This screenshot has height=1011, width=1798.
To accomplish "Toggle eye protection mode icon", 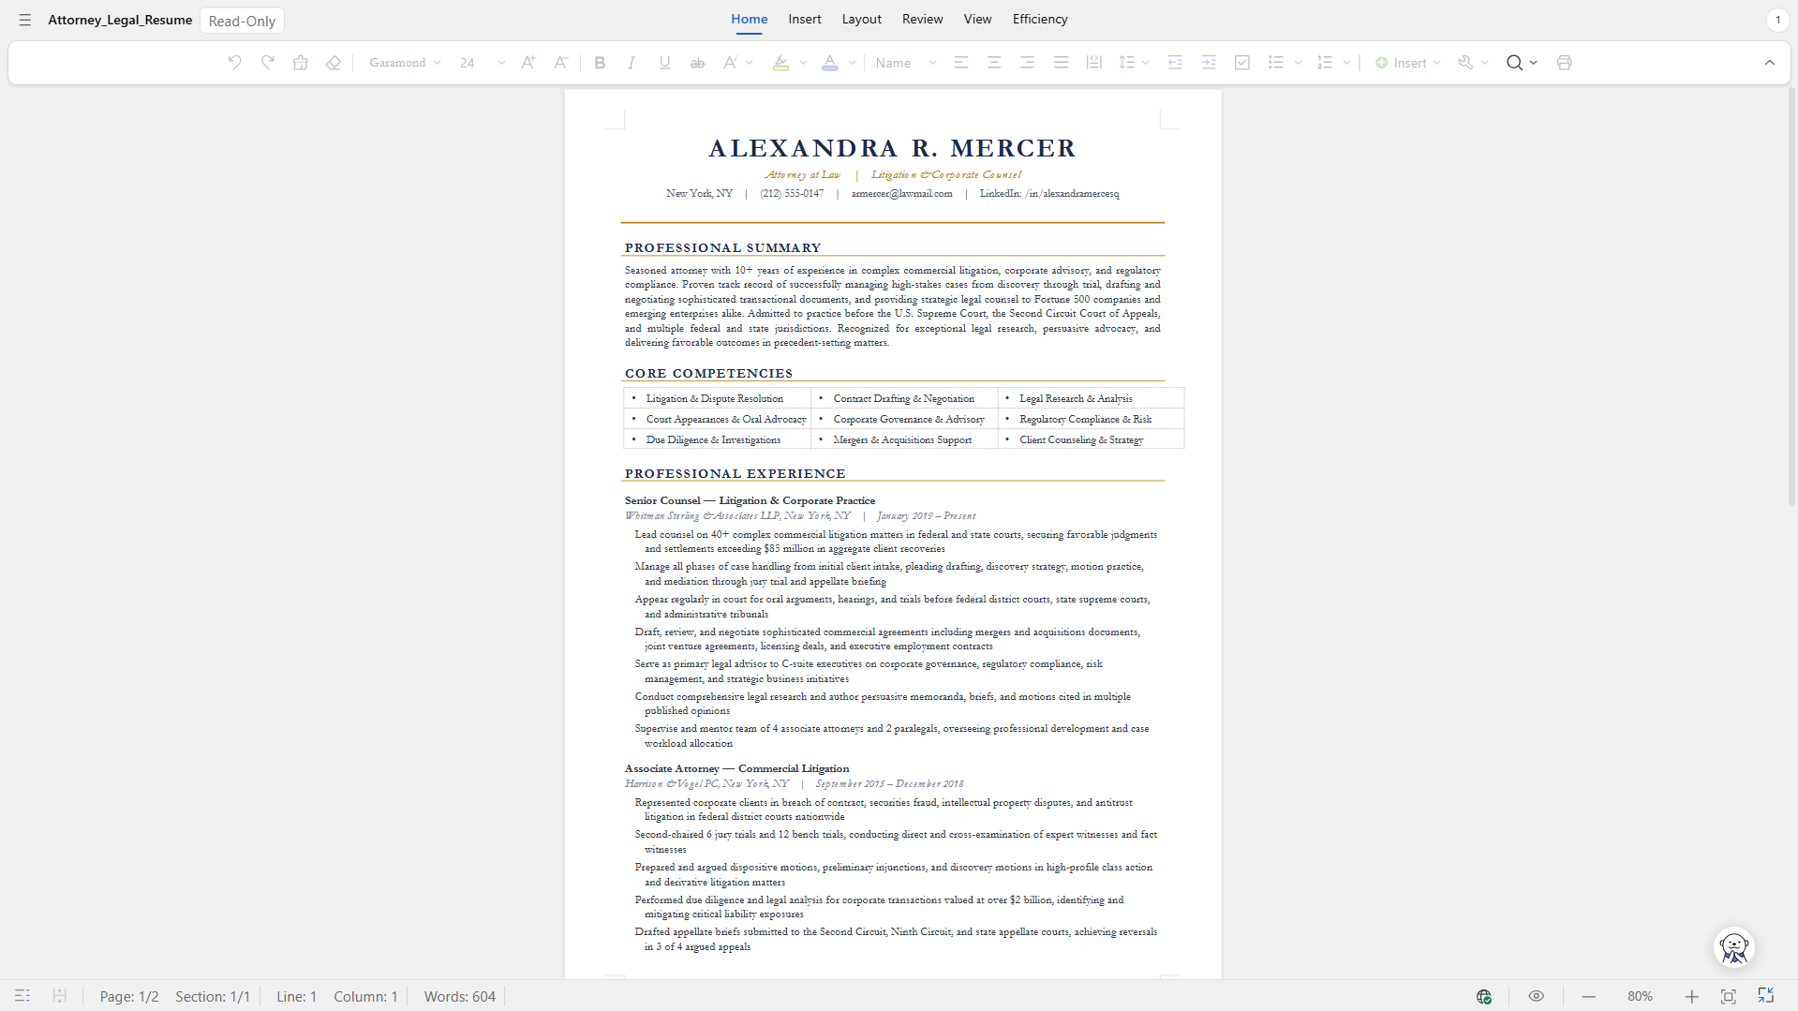I will tap(1536, 996).
